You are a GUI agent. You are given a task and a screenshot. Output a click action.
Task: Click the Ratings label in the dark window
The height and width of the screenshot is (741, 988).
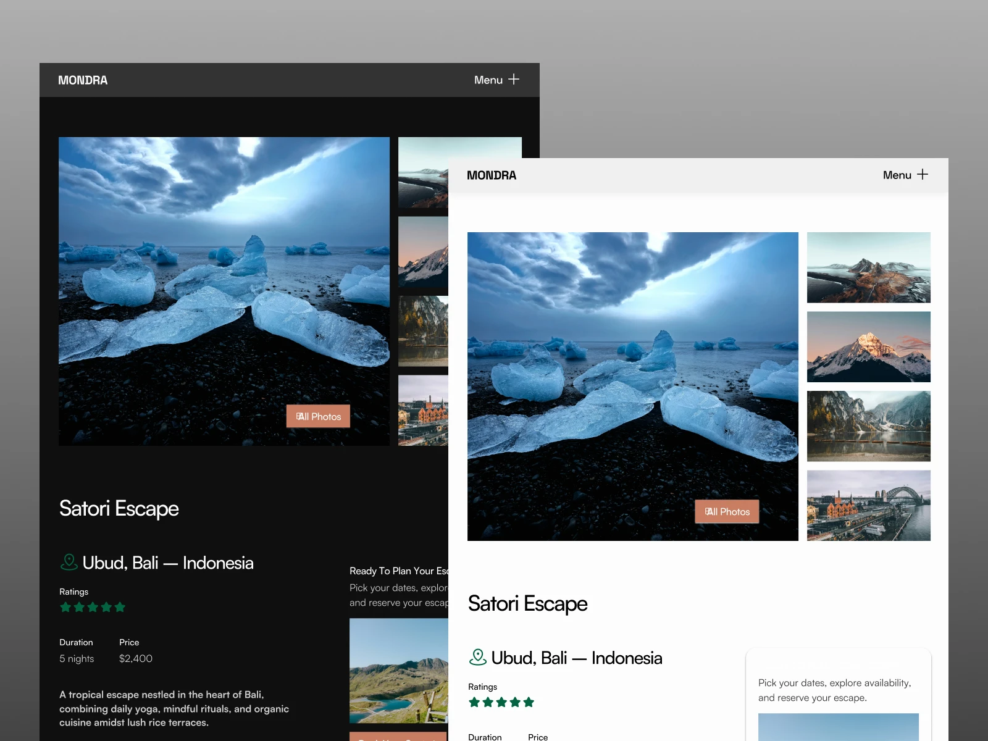point(74,592)
